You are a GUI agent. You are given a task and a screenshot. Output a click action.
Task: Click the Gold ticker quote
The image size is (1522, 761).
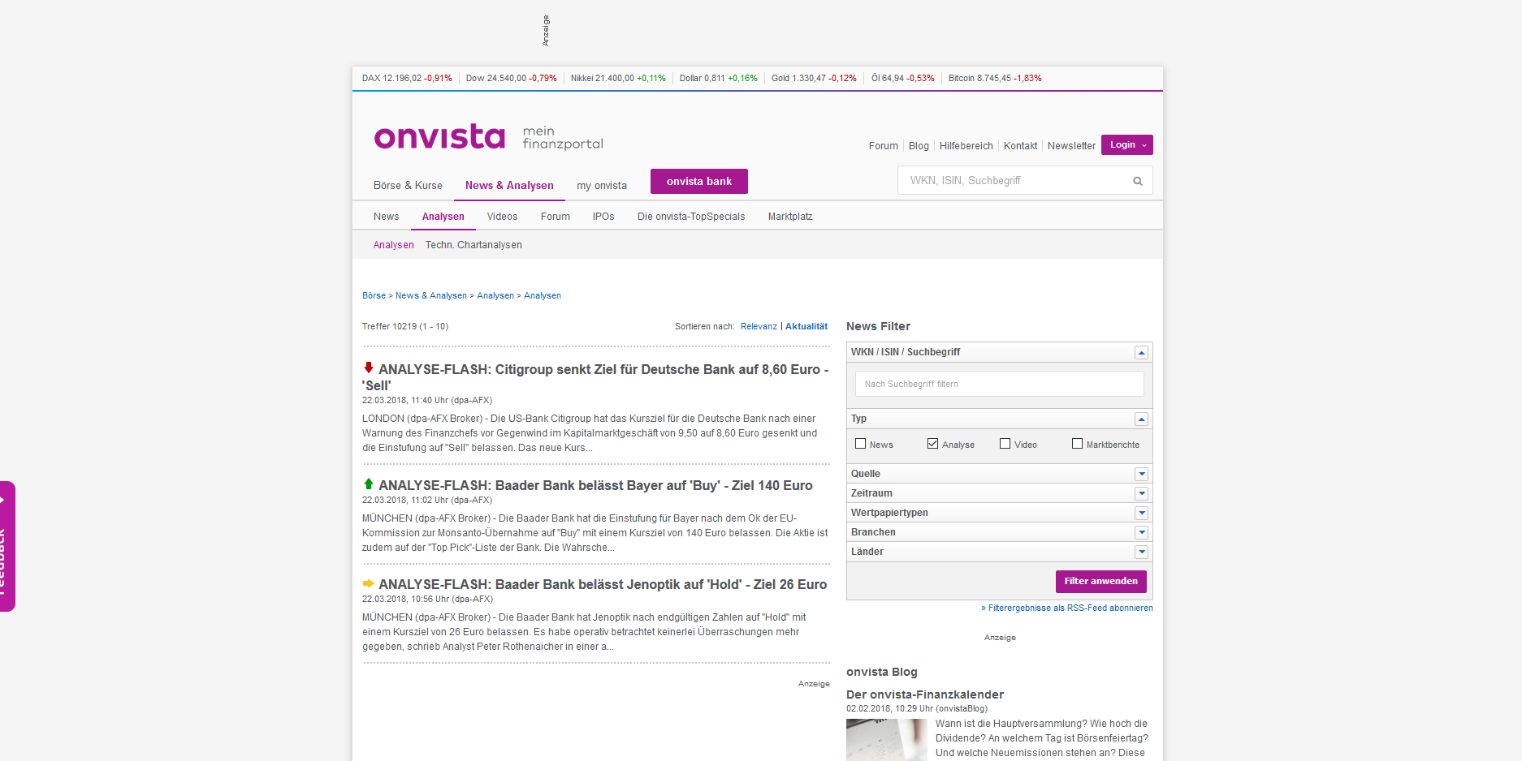tap(814, 79)
